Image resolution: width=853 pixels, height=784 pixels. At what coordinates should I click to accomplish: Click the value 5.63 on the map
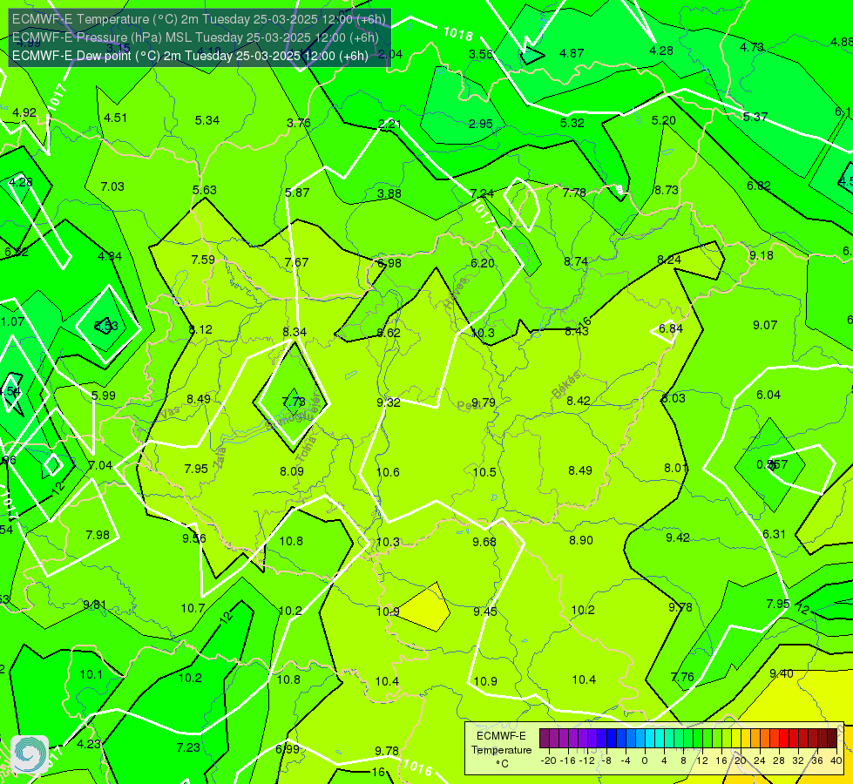pyautogui.click(x=205, y=190)
